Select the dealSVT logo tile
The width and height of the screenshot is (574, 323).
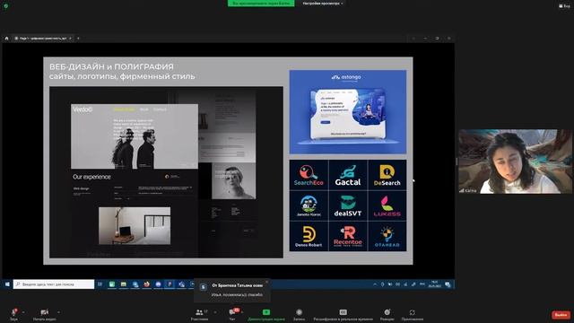coord(348,205)
